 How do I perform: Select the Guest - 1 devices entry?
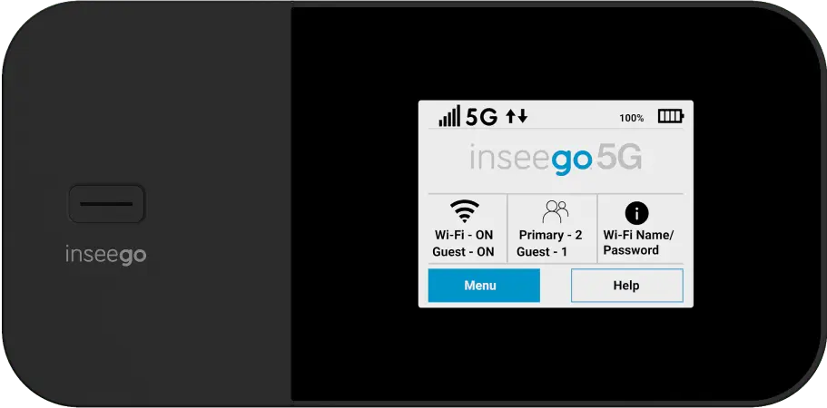click(x=542, y=252)
